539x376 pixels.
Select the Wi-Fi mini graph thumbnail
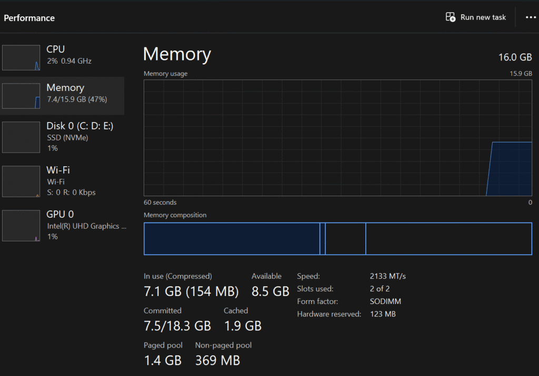[x=21, y=181]
